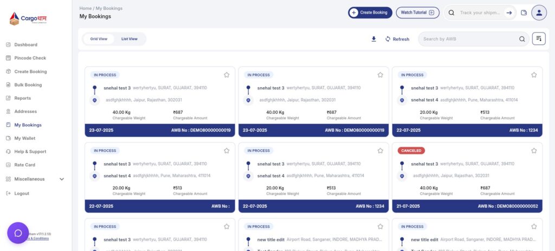Star the first booking card as favorite
This screenshot has height=251, width=555.
(227, 75)
